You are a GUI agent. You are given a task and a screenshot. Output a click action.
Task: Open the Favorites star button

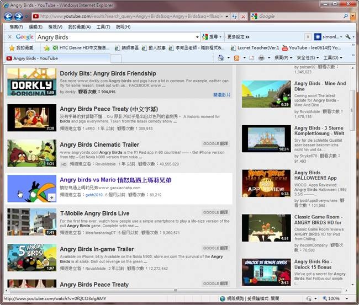coord(21,48)
